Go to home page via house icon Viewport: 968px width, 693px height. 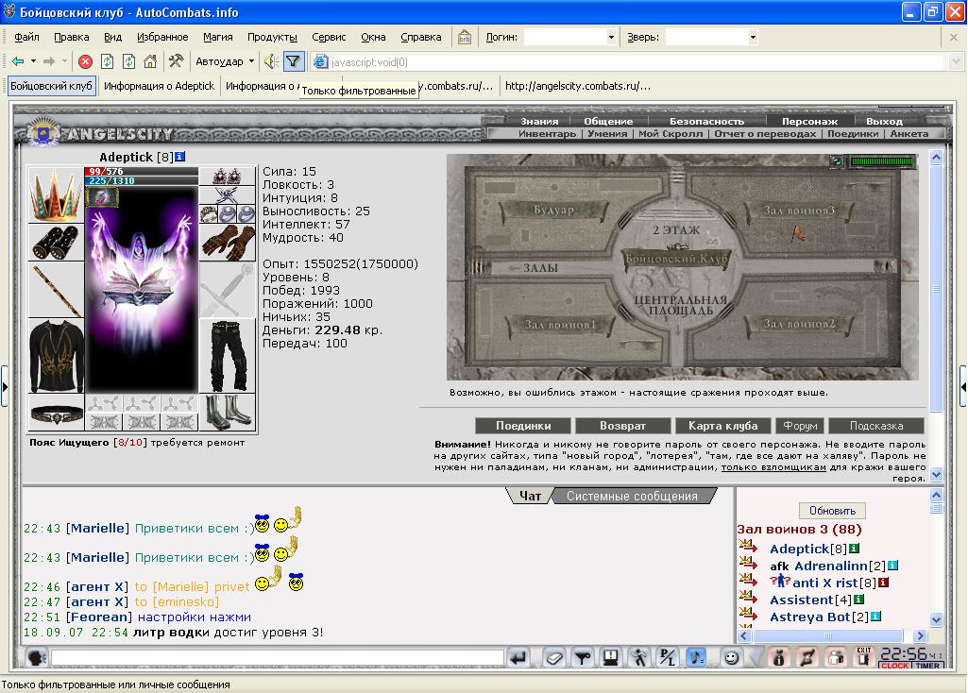[x=150, y=61]
